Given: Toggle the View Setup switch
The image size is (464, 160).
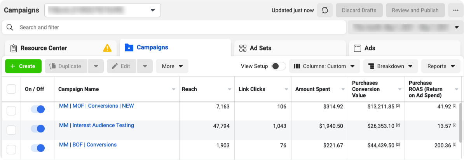Looking at the screenshot, I should 279,66.
